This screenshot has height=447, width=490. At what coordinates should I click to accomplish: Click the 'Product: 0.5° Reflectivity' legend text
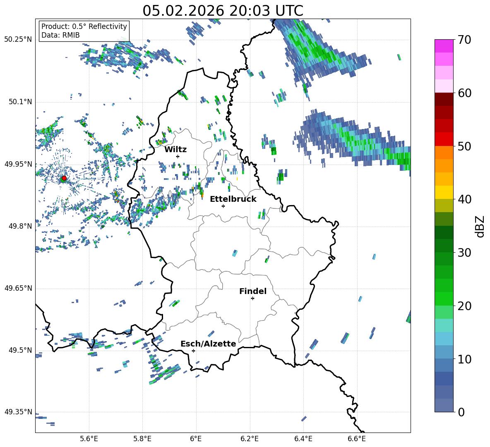point(84,26)
